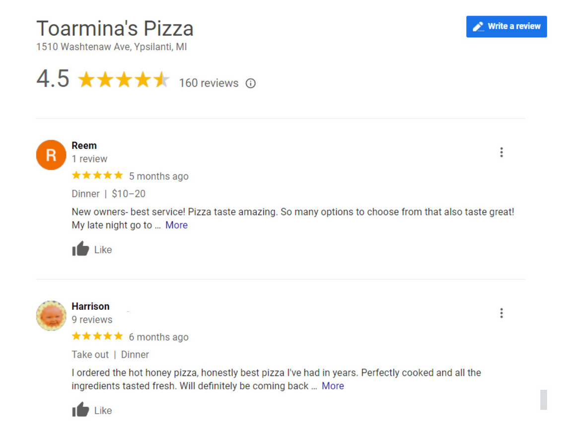This screenshot has width=576, height=437.
Task: Click Harrison's 9 reviews text
Action: (x=92, y=319)
